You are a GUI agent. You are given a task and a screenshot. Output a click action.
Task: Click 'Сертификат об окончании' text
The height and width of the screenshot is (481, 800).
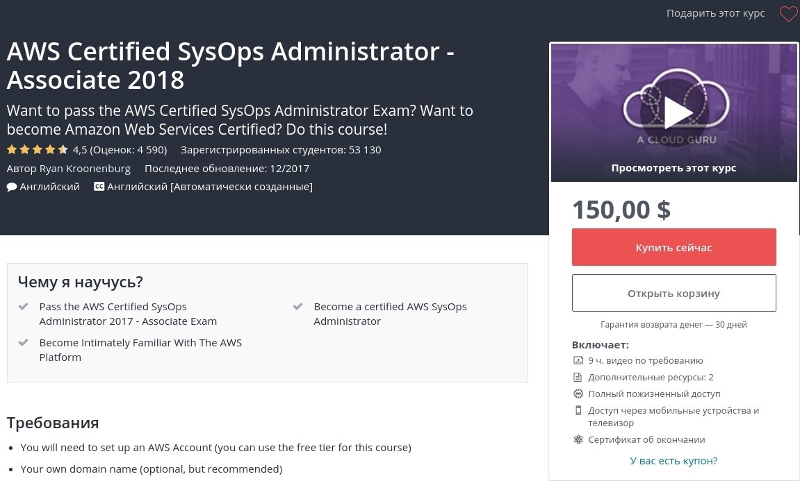click(x=646, y=440)
